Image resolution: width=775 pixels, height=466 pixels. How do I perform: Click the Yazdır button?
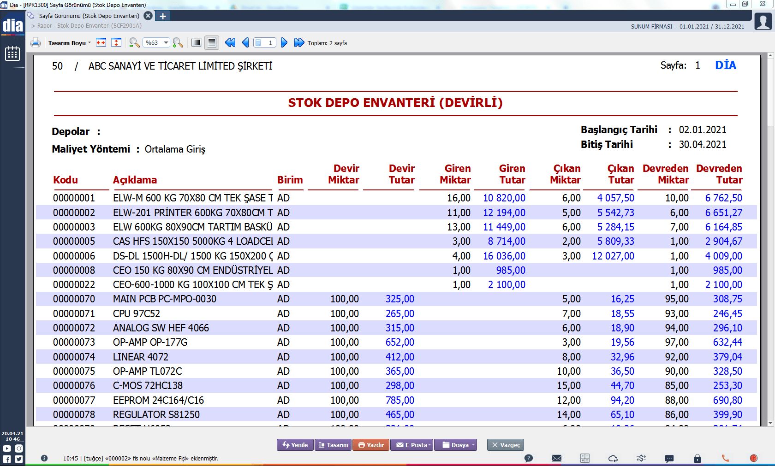click(x=371, y=445)
